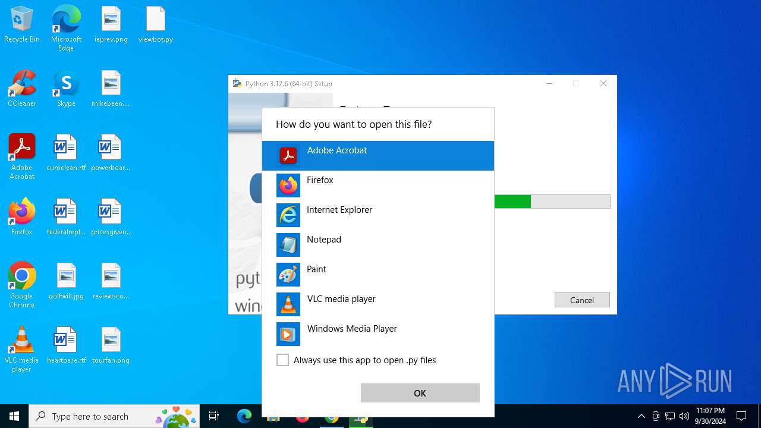Select the pricesgiven document on desktop
Screen dimensions: 761x428
tap(111, 218)
